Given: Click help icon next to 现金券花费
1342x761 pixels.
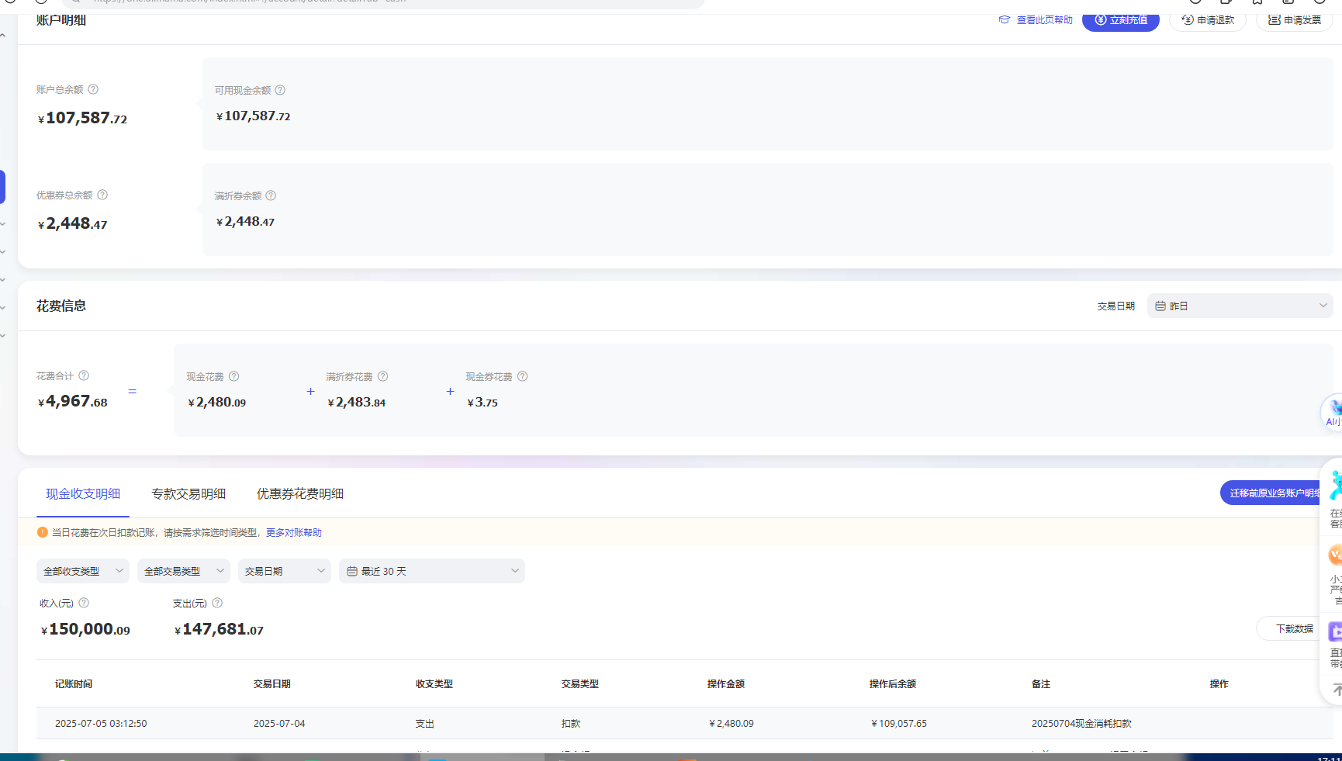Looking at the screenshot, I should click(x=522, y=376).
